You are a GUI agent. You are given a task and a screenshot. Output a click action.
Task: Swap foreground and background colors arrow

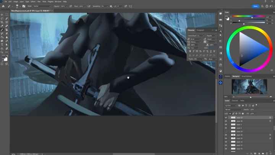(x=7, y=56)
